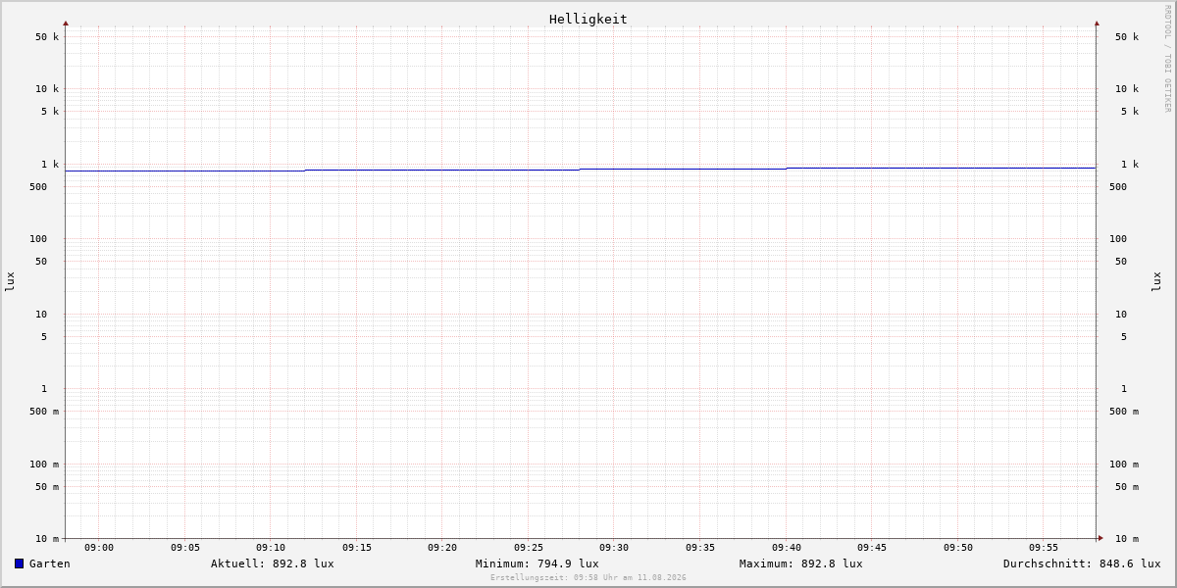Screen dimensions: 1177x588
Task: Click the right vertical lux axis title
Action: coord(1156,281)
